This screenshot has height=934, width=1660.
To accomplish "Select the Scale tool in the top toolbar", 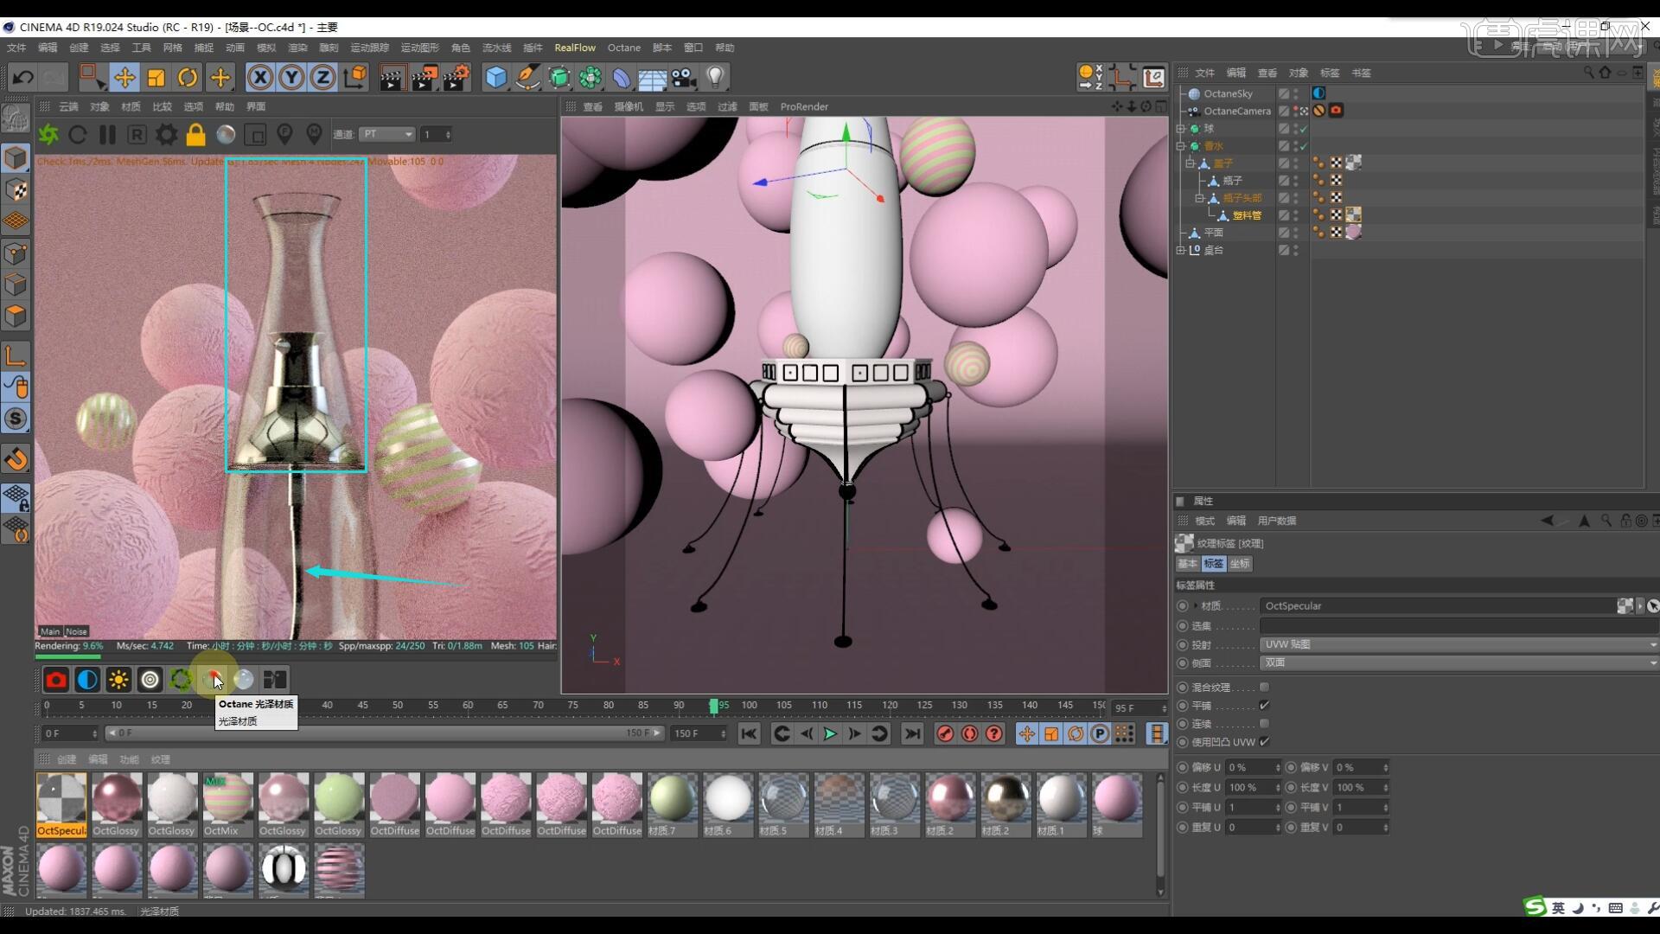I will click(x=156, y=77).
